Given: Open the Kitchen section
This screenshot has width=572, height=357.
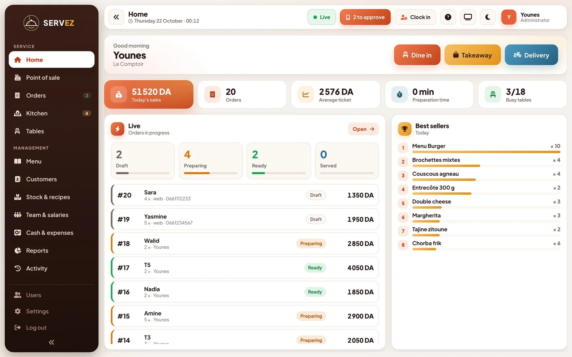Looking at the screenshot, I should (x=51, y=113).
